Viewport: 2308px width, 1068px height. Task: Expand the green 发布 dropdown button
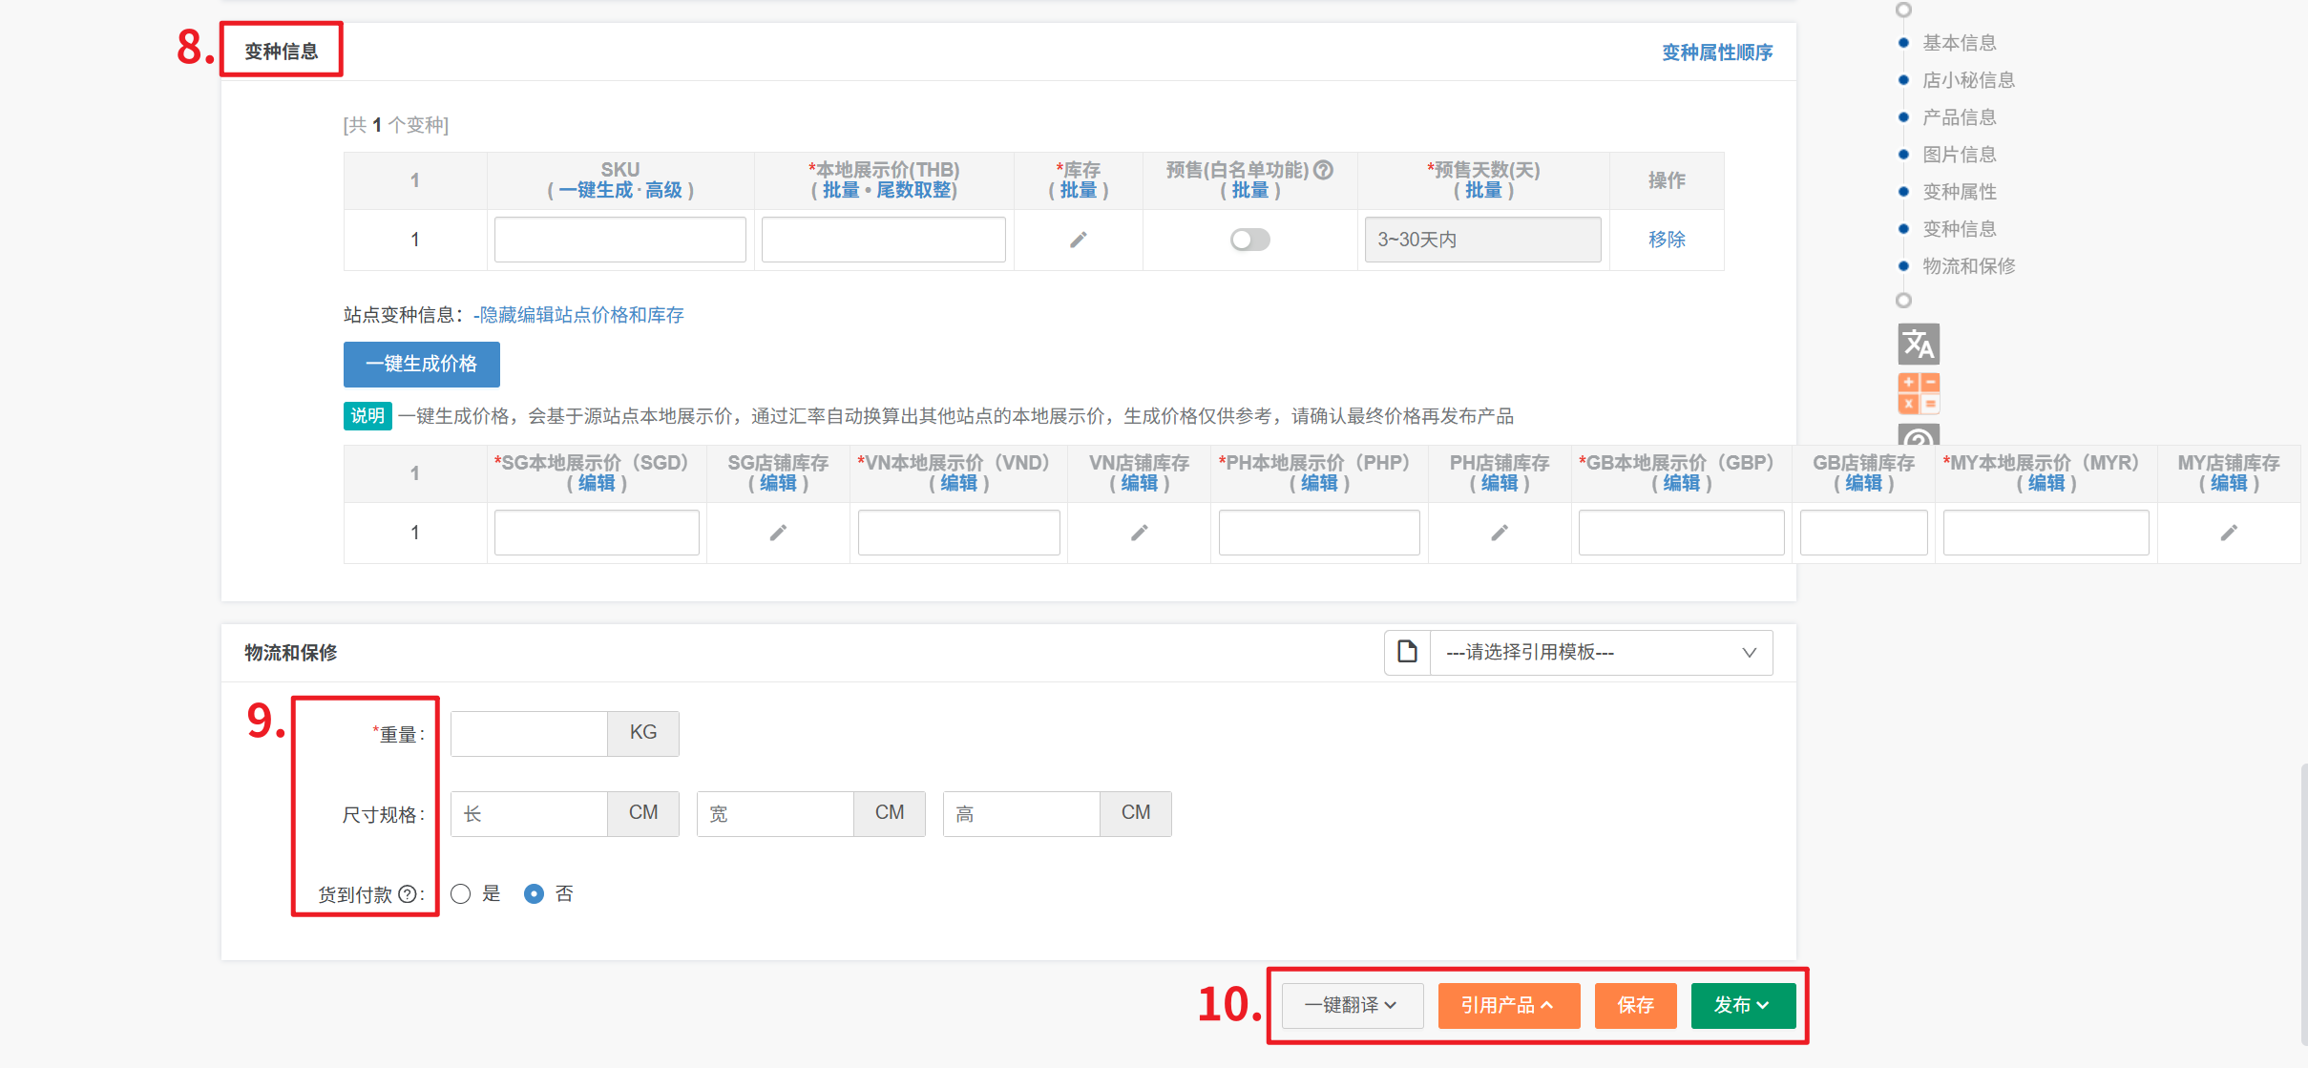pyautogui.click(x=1742, y=1005)
